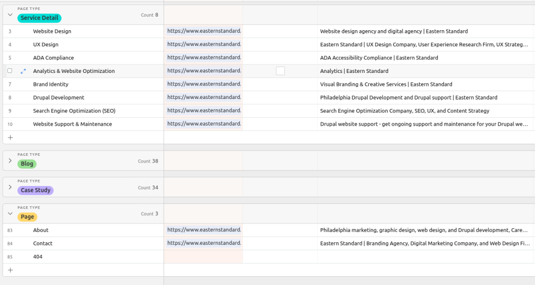This screenshot has height=285, width=535.
Task: Click the Case Study page type tag
Action: (x=36, y=191)
